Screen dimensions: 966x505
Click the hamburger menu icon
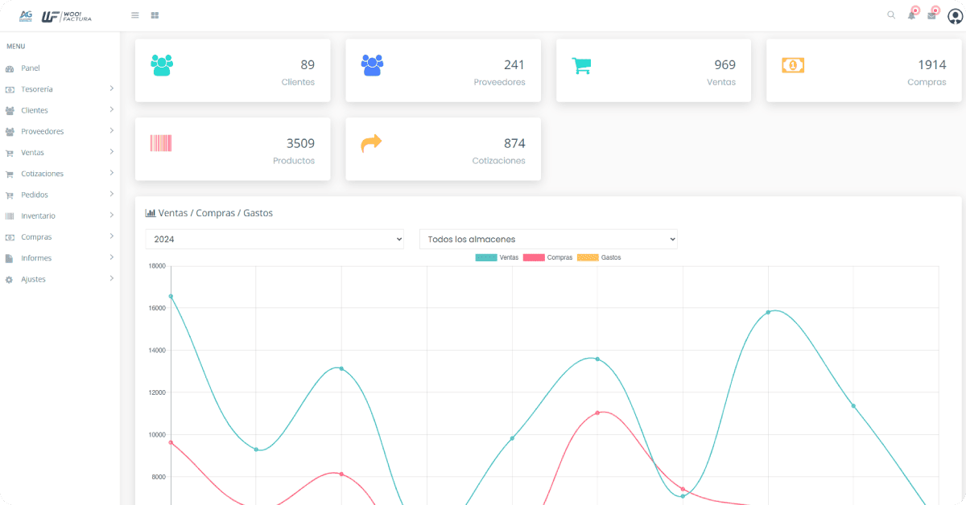click(x=134, y=14)
